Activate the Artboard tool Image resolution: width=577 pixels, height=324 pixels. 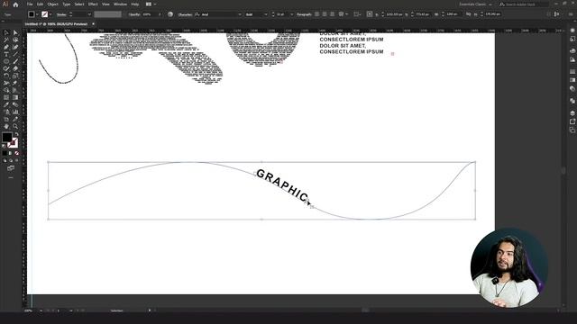pos(6,119)
